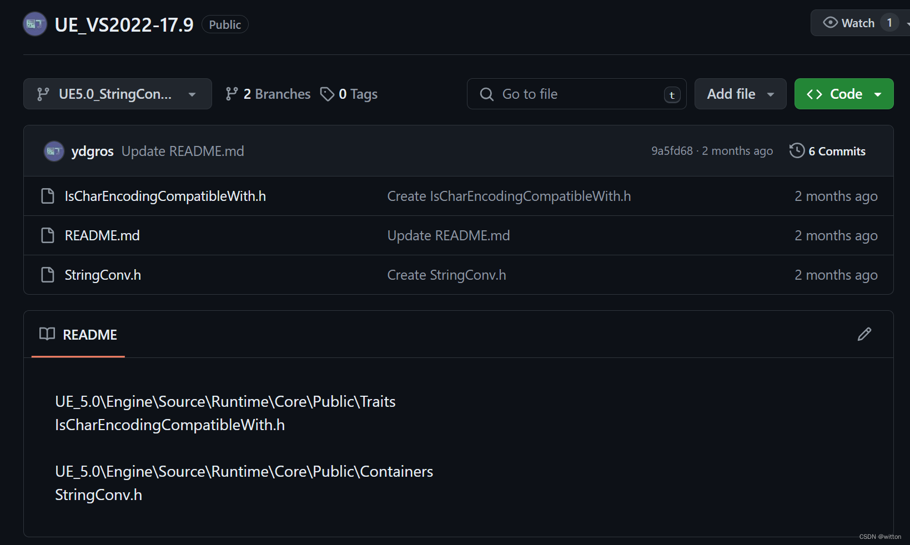Click the ydgros username link
This screenshot has height=545, width=910.
[92, 152]
